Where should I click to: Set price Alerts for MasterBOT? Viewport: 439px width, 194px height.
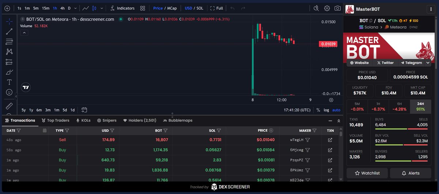[x=410, y=173]
